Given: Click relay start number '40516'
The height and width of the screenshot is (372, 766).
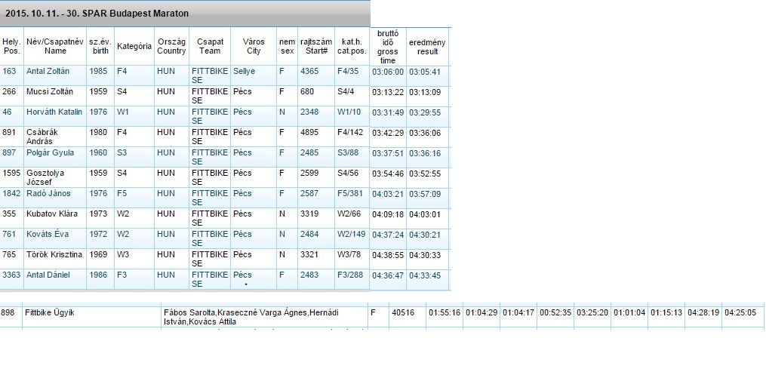Looking at the screenshot, I should 403,312.
